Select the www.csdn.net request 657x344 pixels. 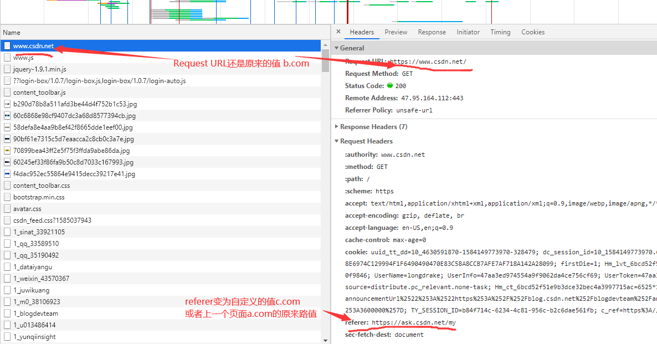(161, 45)
